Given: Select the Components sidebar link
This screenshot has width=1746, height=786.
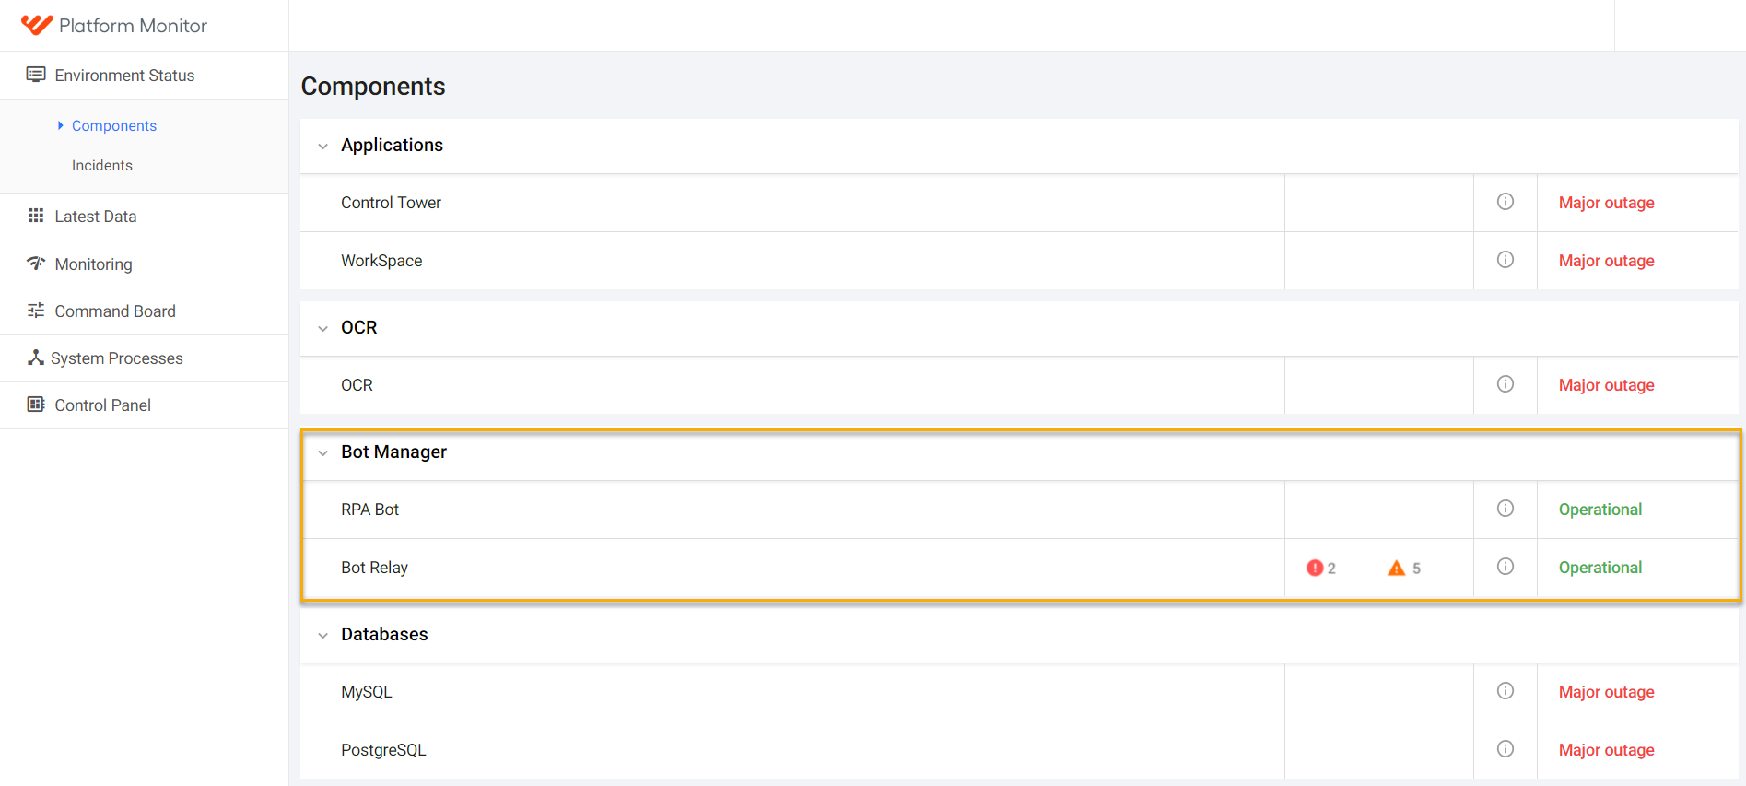Looking at the screenshot, I should click(114, 126).
